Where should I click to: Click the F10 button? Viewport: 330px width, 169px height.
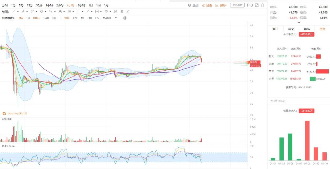tap(250, 5)
